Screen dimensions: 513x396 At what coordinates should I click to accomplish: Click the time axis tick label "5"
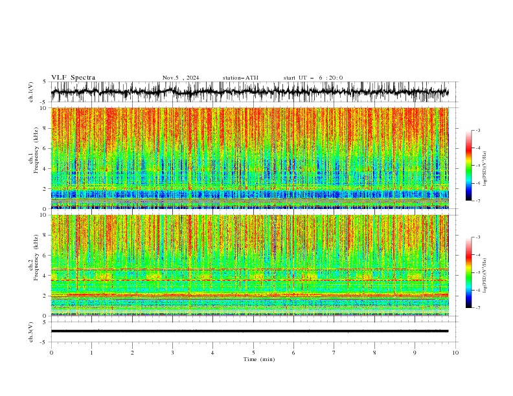point(253,353)
